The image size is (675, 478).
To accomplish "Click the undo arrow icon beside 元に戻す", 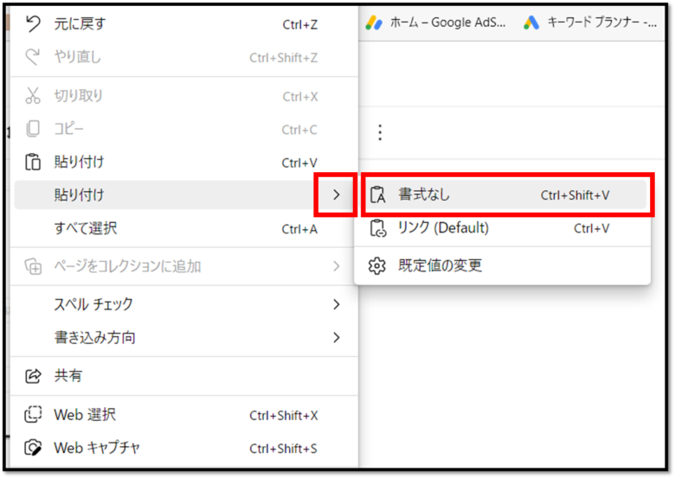I will [33, 24].
